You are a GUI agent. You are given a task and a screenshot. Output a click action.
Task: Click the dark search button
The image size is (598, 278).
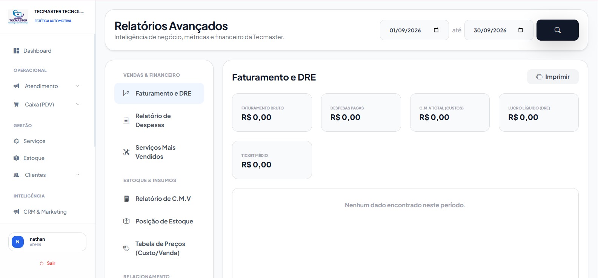coord(557,30)
